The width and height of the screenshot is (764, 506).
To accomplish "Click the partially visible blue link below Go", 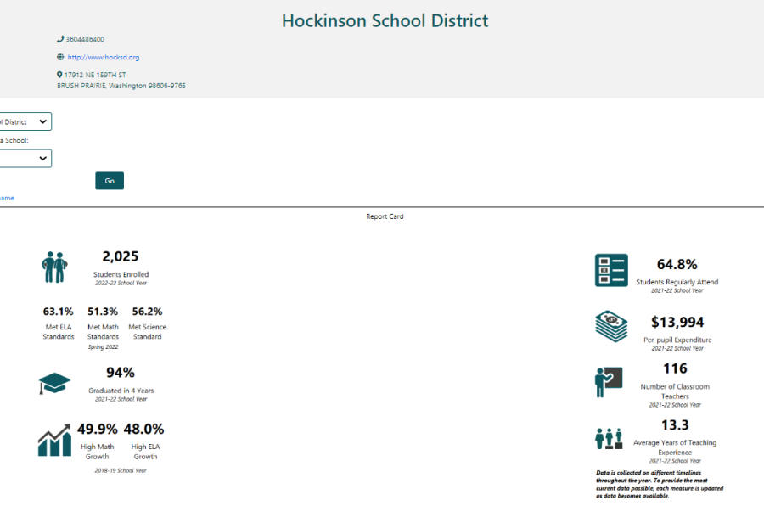I will point(7,198).
